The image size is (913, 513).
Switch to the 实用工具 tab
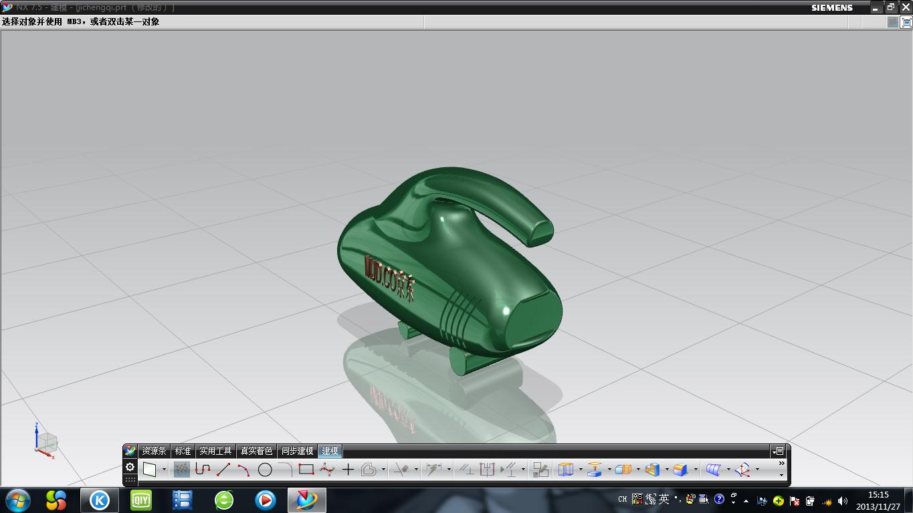(x=215, y=451)
